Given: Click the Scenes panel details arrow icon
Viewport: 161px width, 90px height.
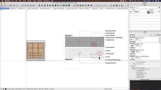Looking at the screenshot, I should pyautogui.click(x=160, y=35).
